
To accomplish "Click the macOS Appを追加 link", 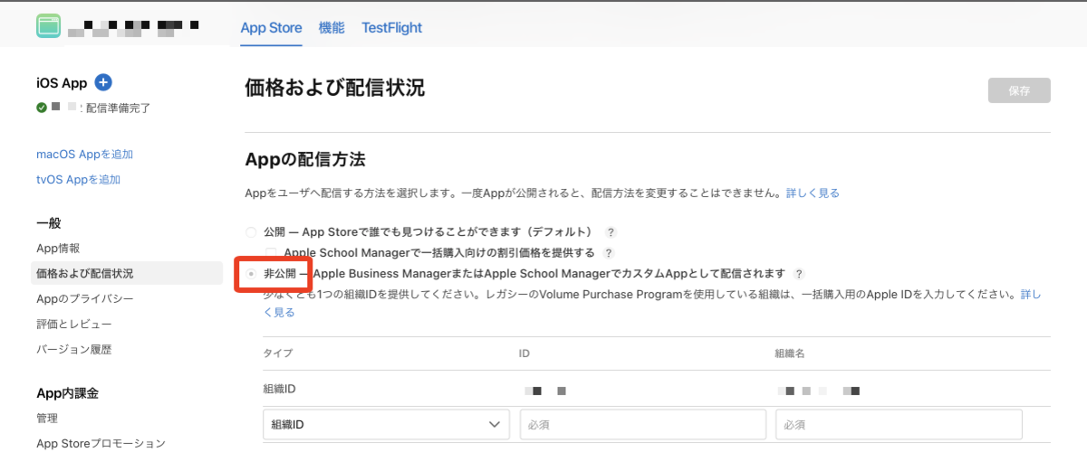I will tap(85, 155).
